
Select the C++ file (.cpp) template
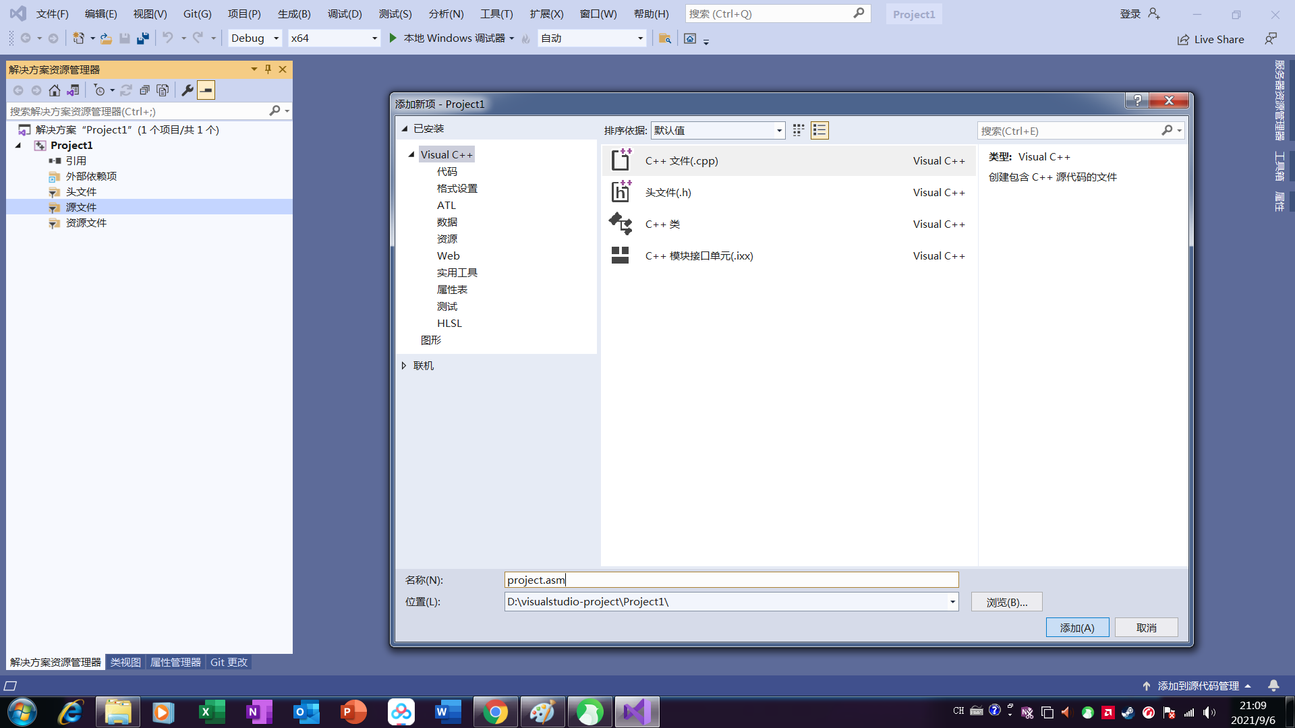(x=788, y=160)
